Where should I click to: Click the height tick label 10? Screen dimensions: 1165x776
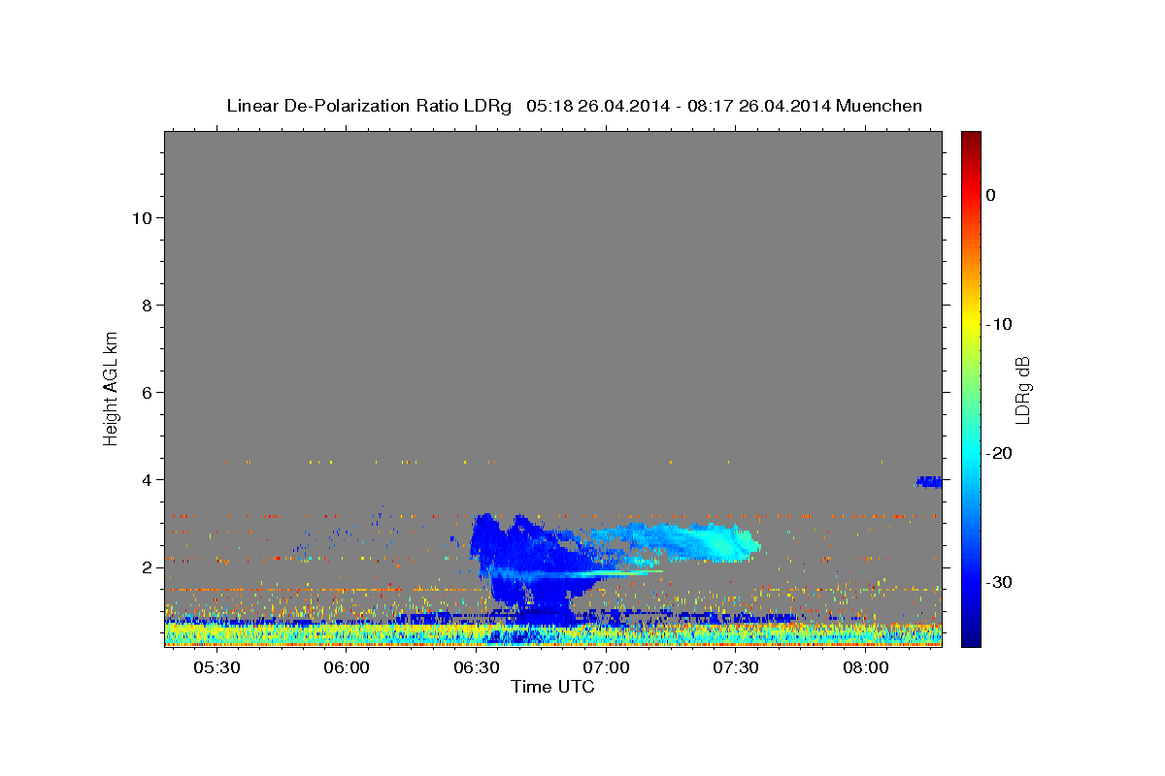pos(141,218)
